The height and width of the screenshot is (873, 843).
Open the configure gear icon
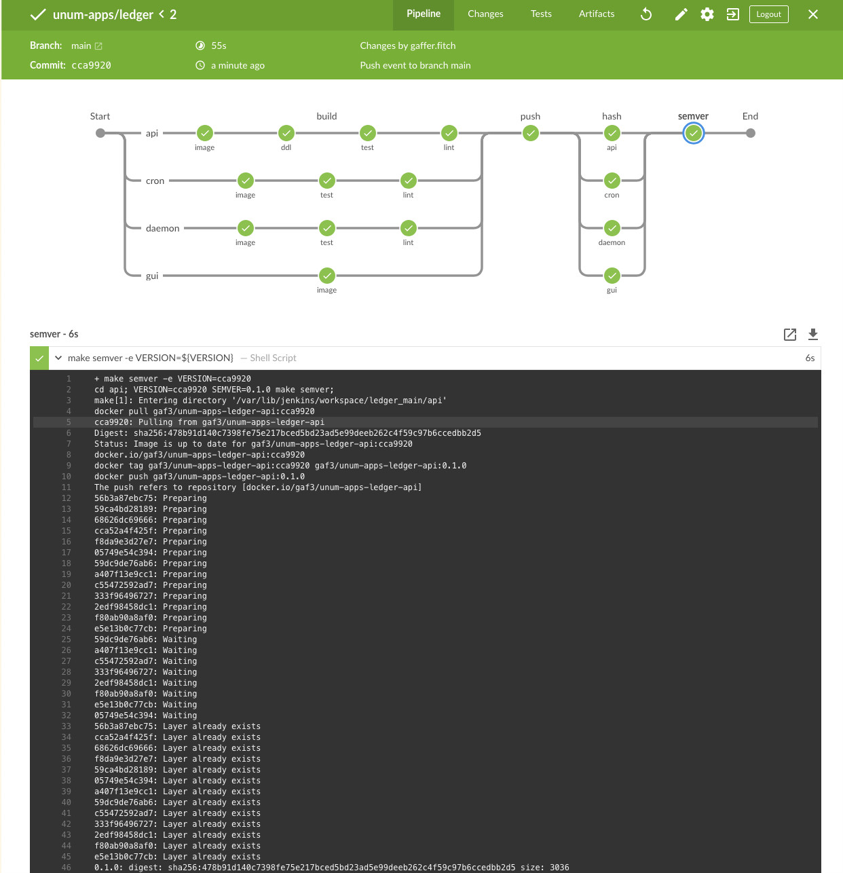(x=707, y=14)
